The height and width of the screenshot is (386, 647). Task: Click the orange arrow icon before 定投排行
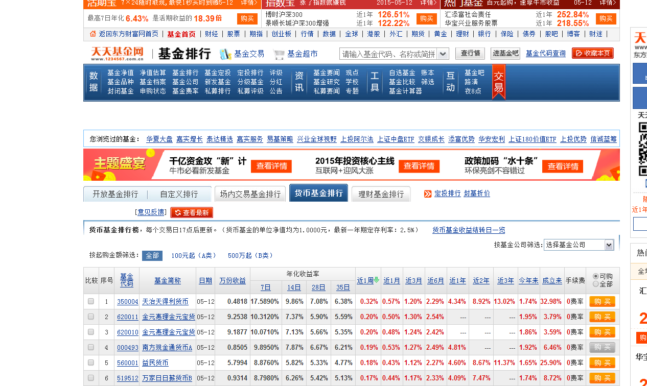click(428, 194)
